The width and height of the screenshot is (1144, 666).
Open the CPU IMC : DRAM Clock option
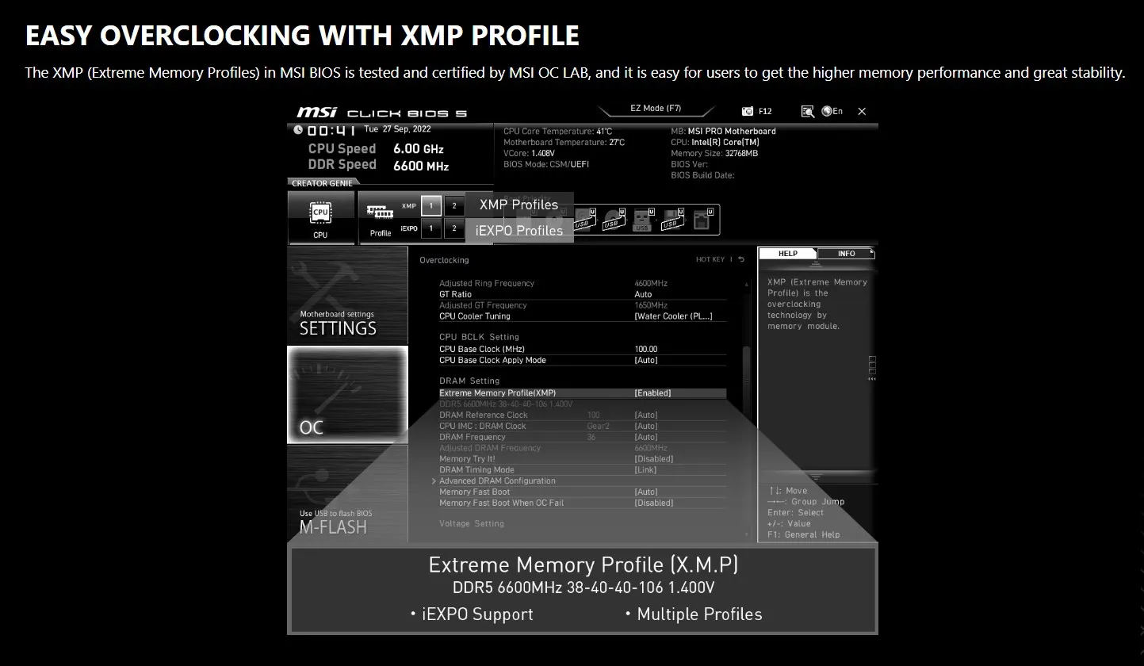click(646, 426)
